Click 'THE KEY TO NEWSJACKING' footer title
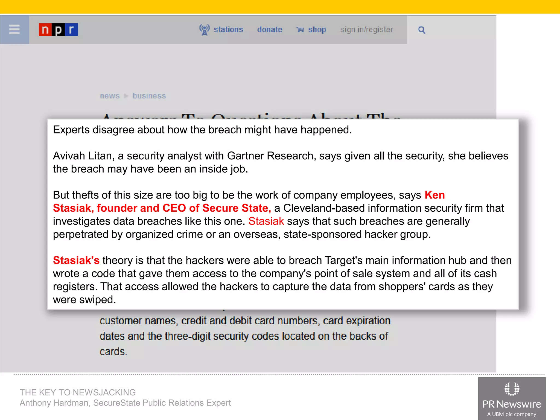This screenshot has width=560, height=420. 78,392
